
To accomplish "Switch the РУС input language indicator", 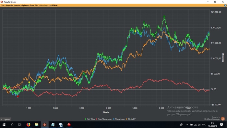I will click(204, 125).
